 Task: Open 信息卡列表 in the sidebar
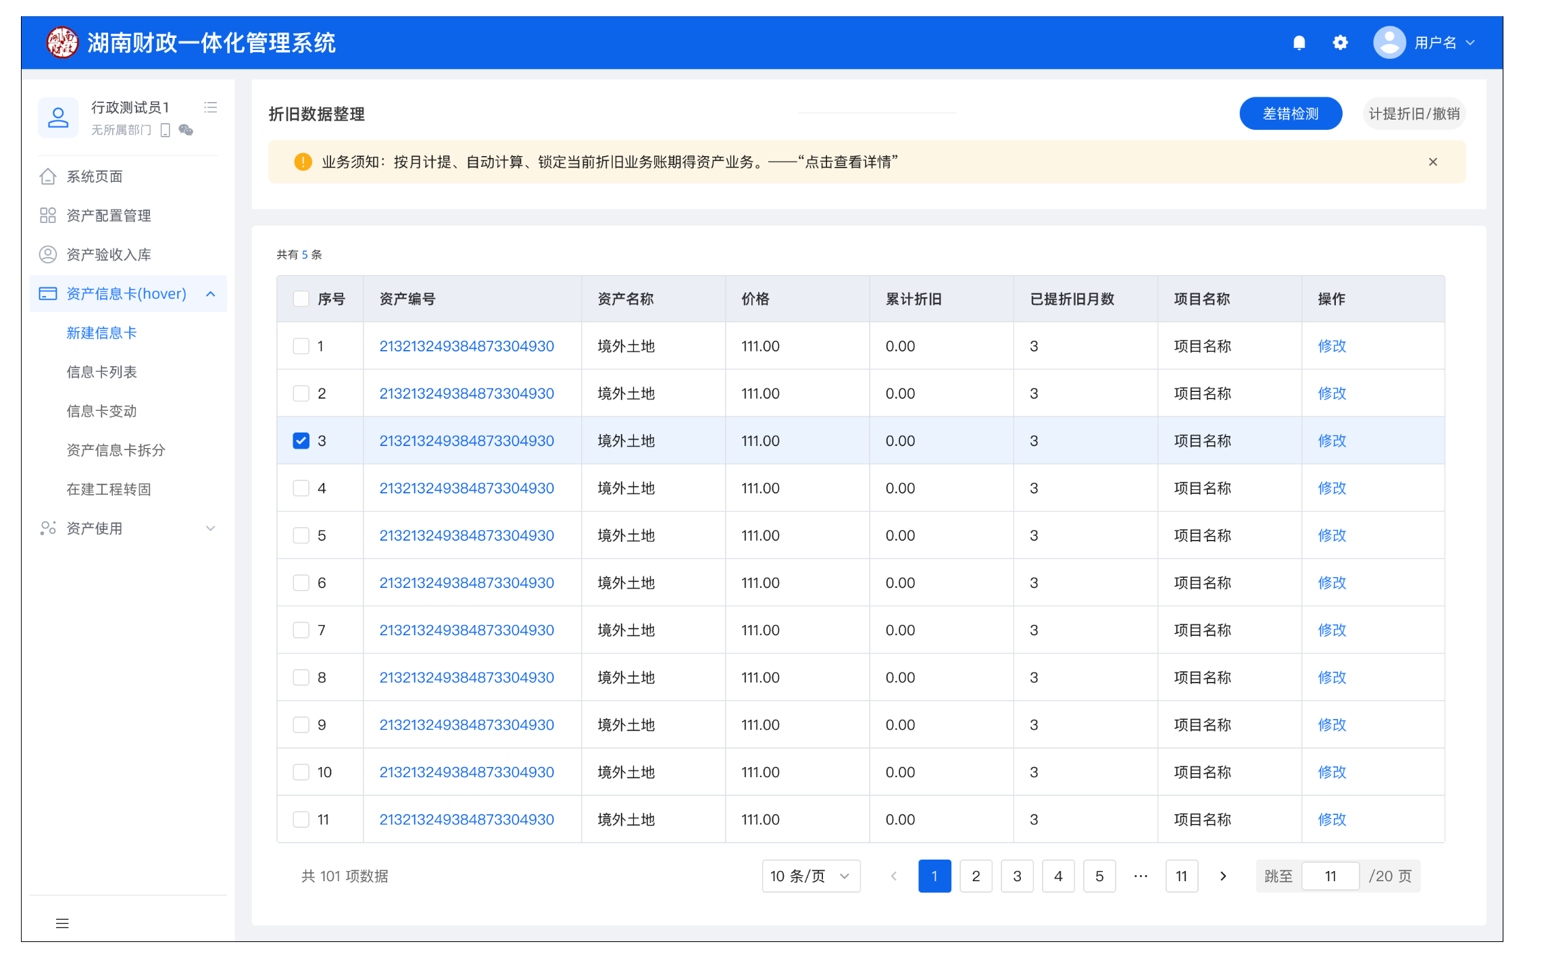coord(101,372)
